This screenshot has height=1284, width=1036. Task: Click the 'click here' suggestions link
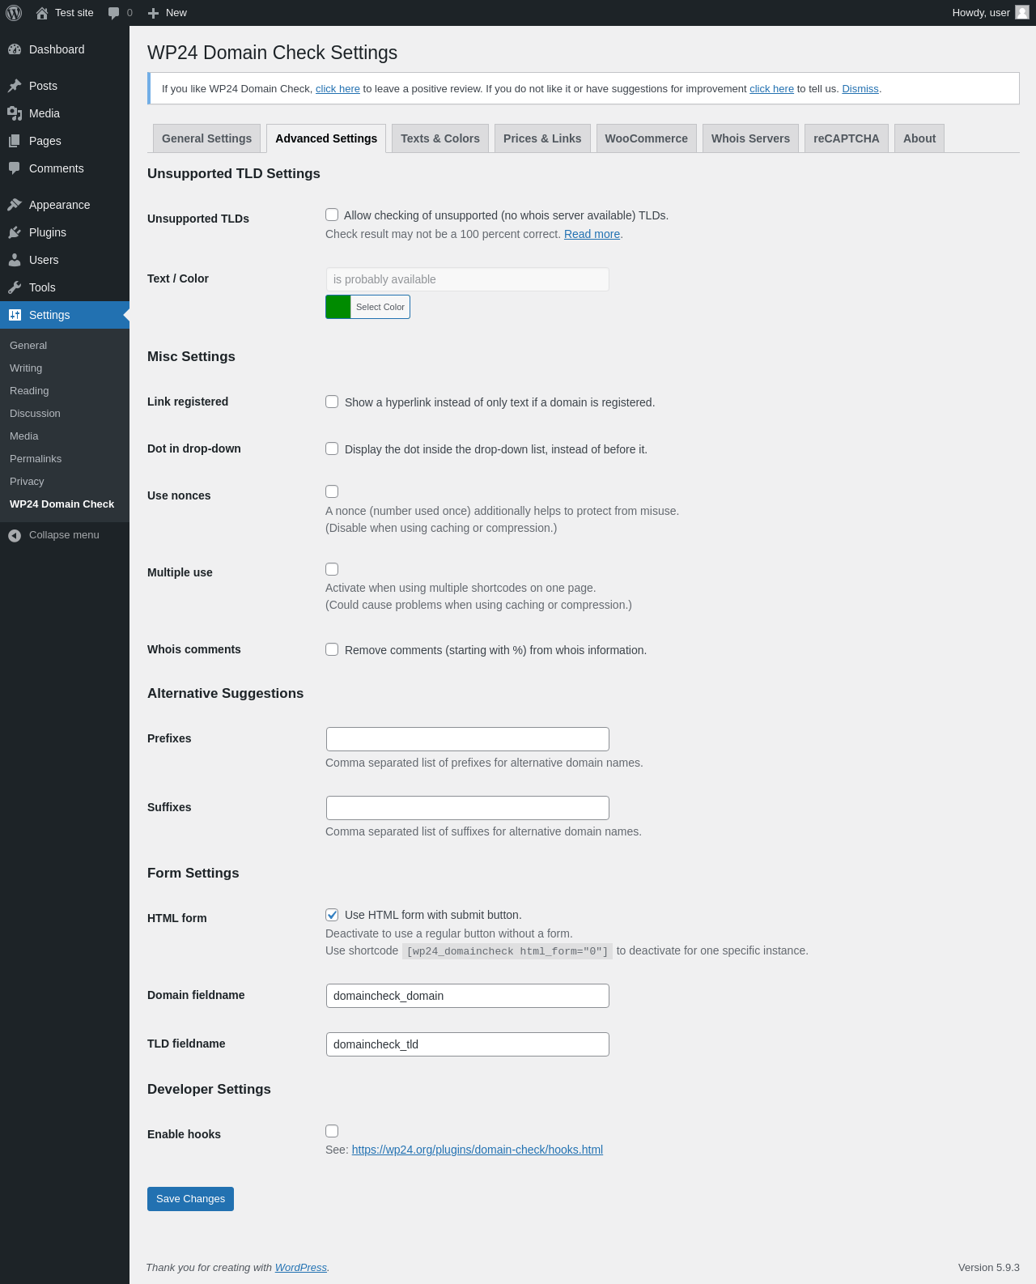pyautogui.click(x=771, y=89)
